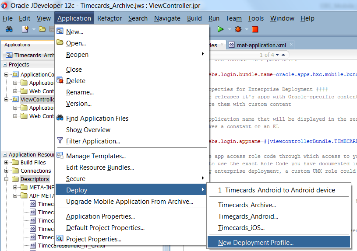Click the Debug ladybug icon
This screenshot has height=251, width=357.
238,29
